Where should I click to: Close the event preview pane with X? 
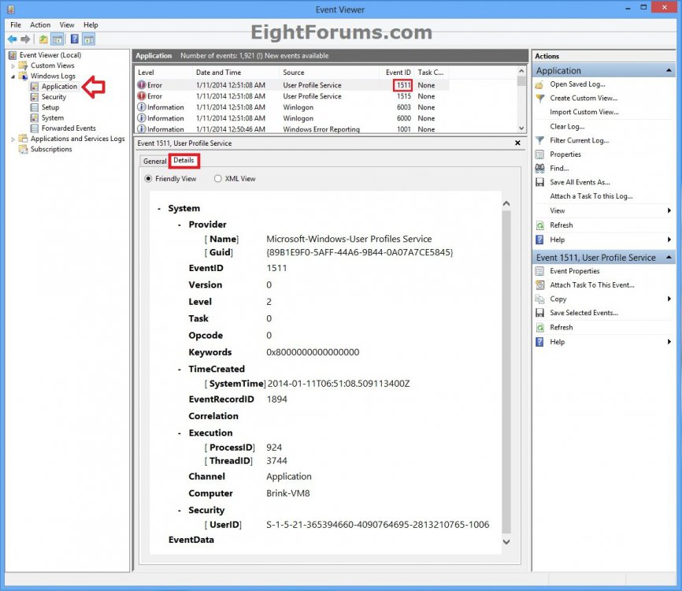(517, 143)
